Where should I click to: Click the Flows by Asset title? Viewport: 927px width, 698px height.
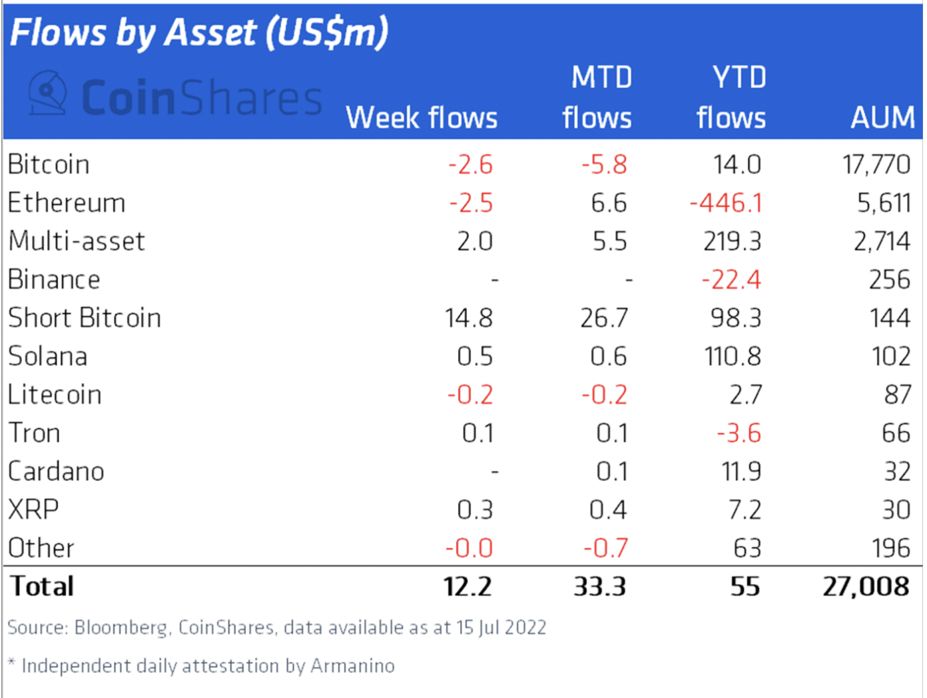(199, 33)
